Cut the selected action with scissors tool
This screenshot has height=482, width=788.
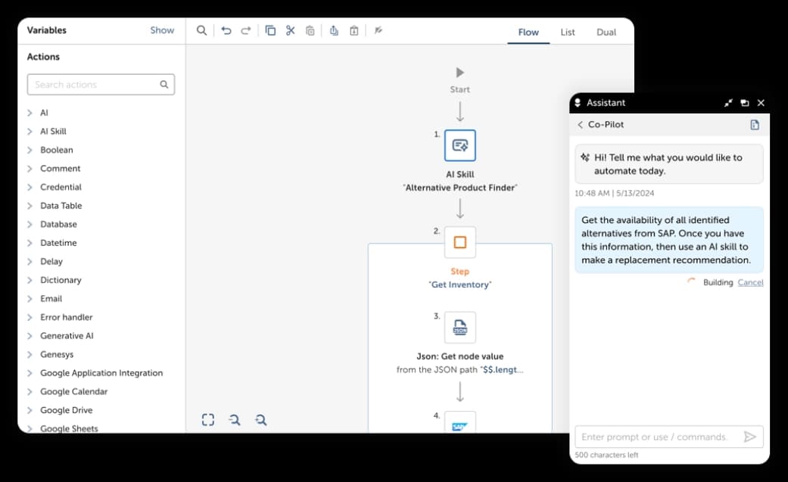pyautogui.click(x=290, y=30)
